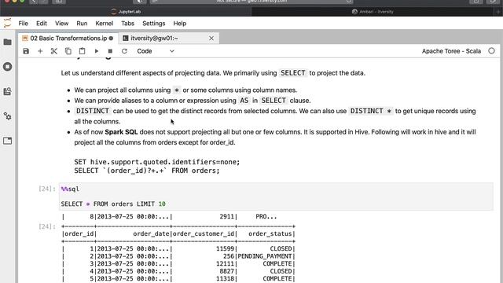503x283 pixels.
Task: Paste cell from clipboard icon
Action: [x=82, y=51]
